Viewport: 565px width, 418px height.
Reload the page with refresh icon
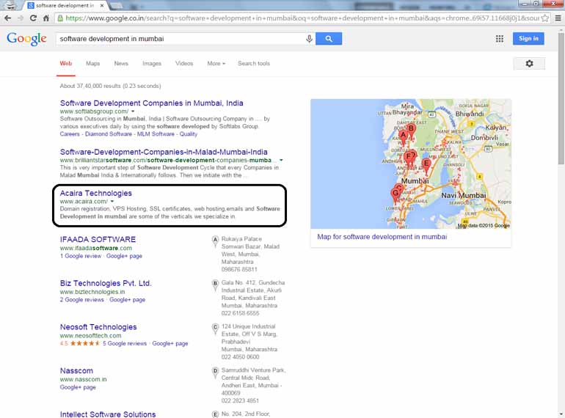pos(33,18)
